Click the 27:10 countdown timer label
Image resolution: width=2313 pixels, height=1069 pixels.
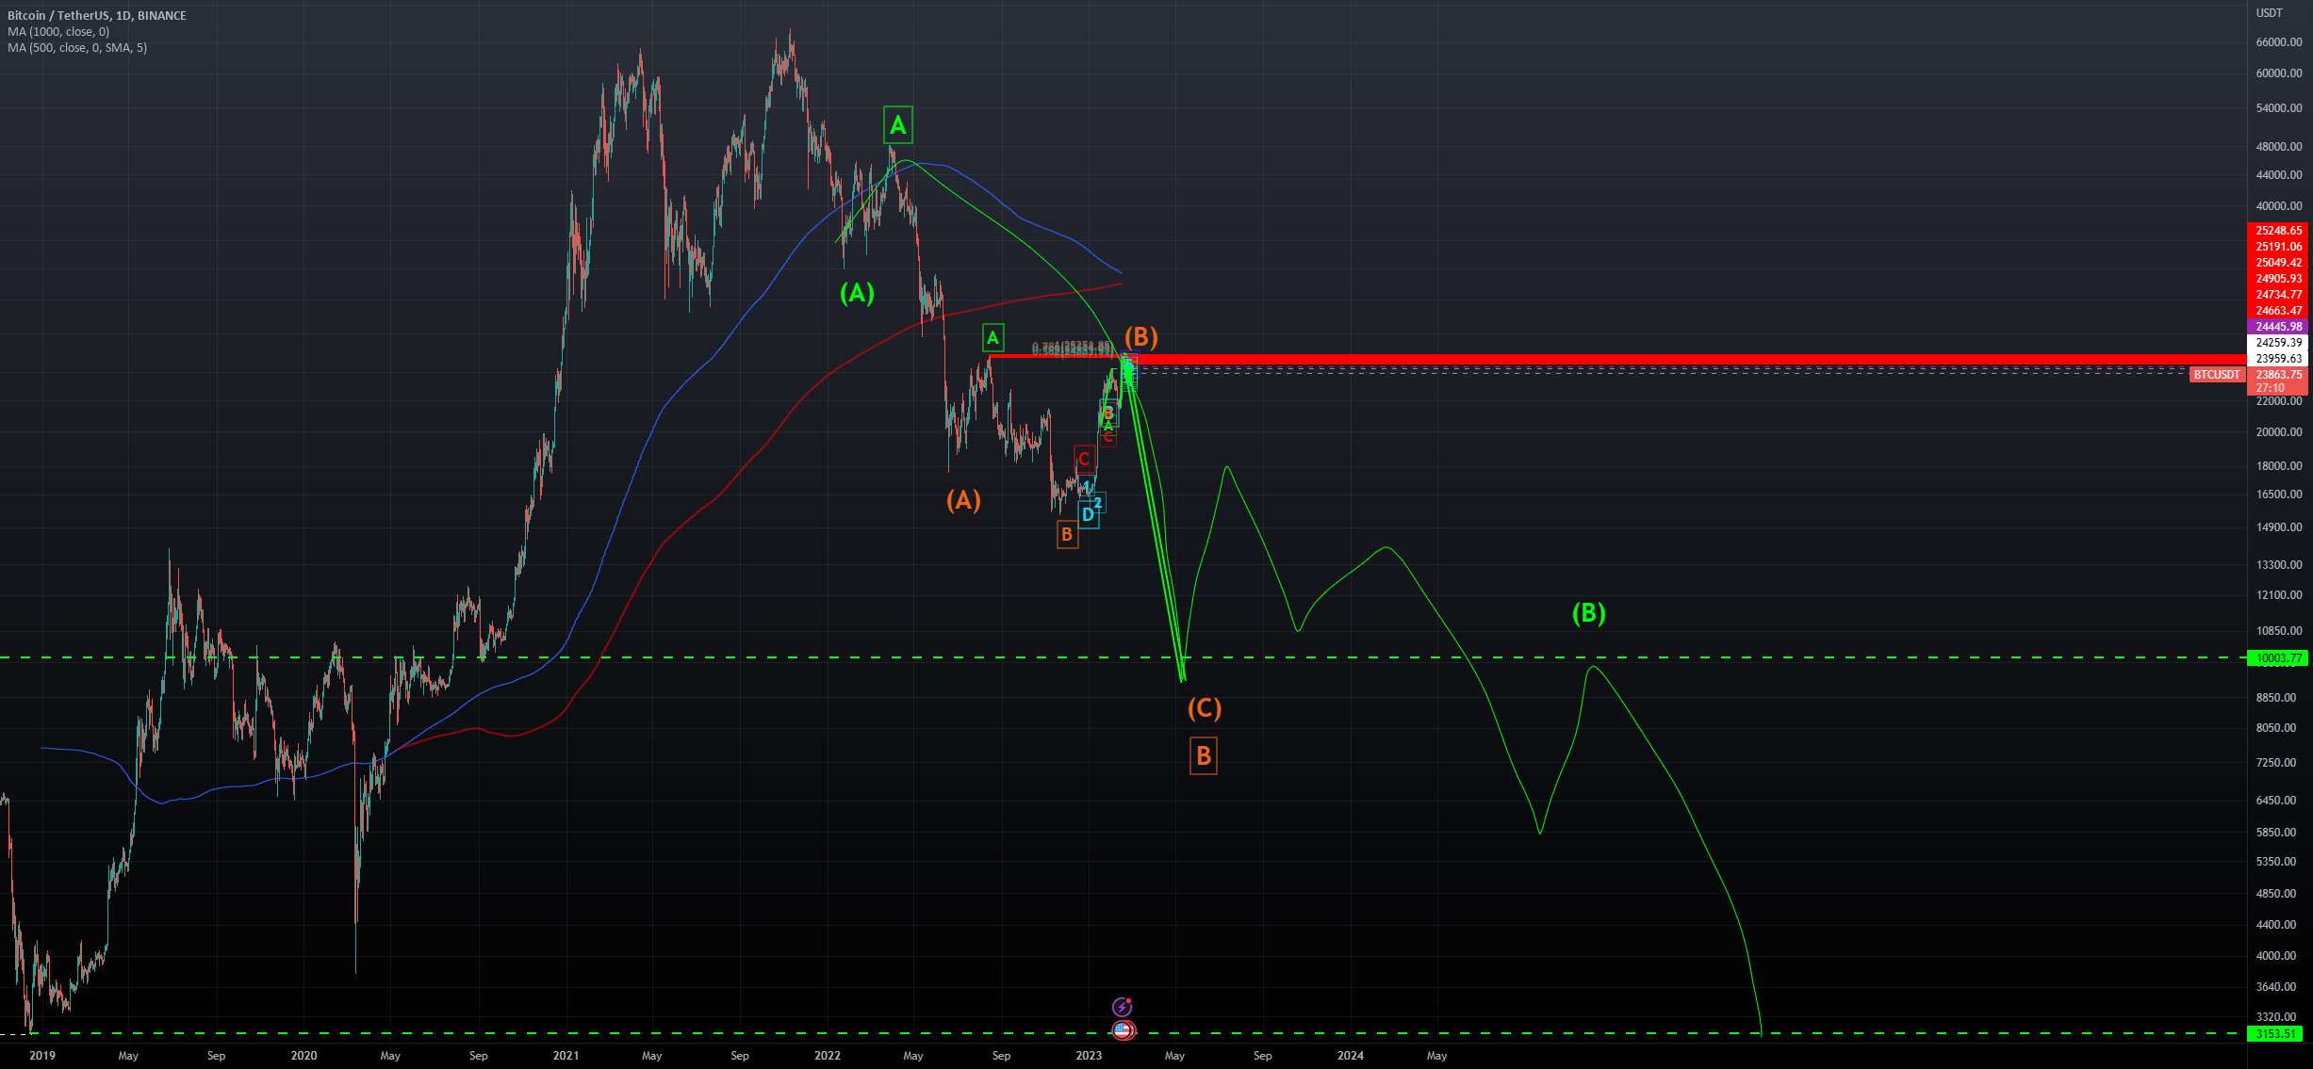point(2270,387)
